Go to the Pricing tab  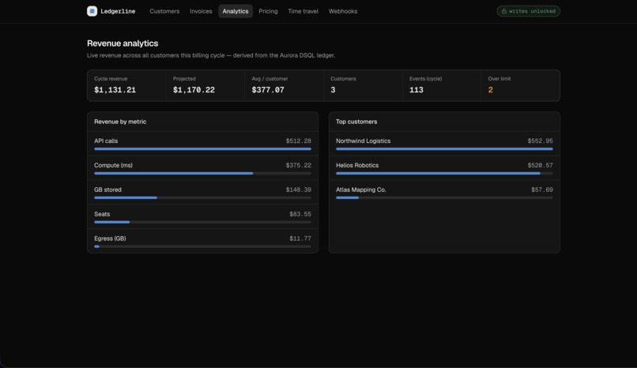268,11
